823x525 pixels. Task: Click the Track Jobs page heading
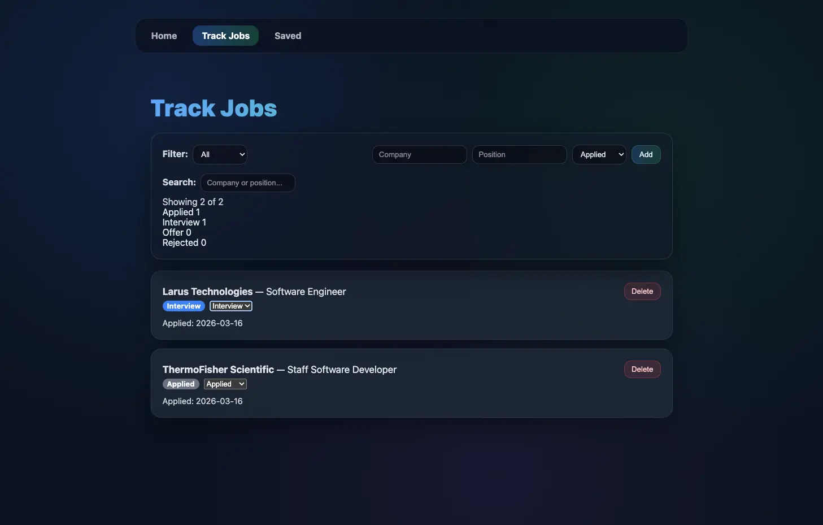coord(214,108)
